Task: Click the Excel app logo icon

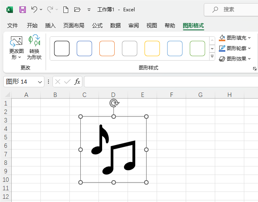Action: 10,10
